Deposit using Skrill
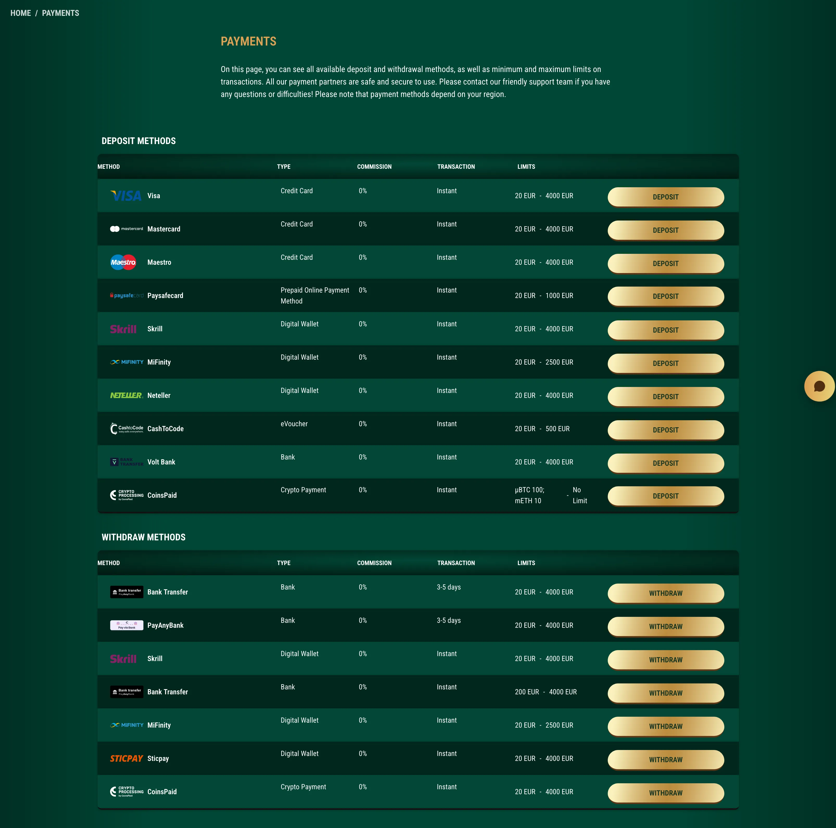The height and width of the screenshot is (828, 836). click(666, 330)
